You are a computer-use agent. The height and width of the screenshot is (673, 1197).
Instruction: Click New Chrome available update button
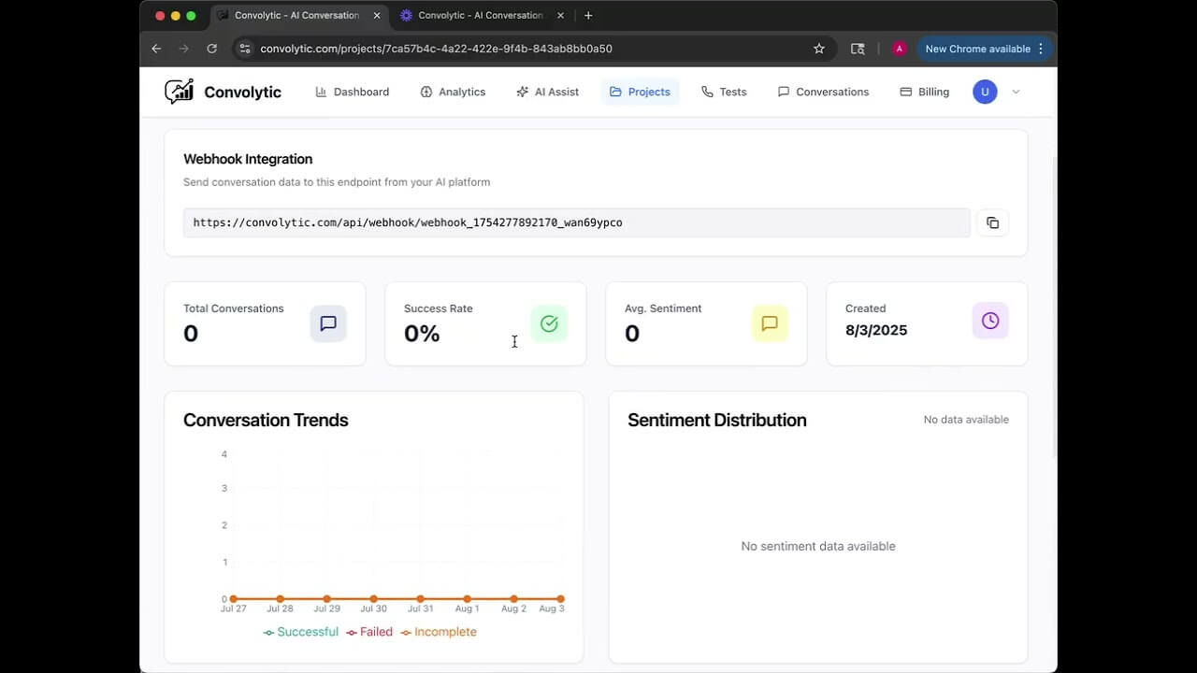pyautogui.click(x=976, y=49)
